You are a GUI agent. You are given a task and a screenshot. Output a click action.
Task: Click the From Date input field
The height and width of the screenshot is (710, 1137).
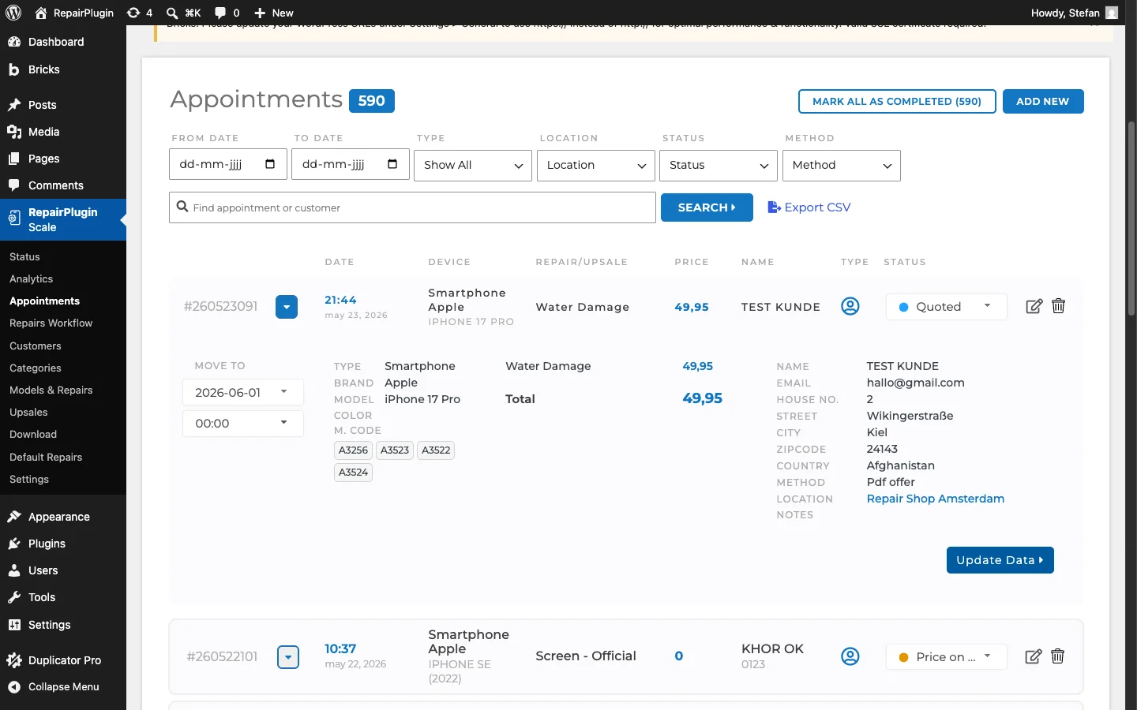228,164
